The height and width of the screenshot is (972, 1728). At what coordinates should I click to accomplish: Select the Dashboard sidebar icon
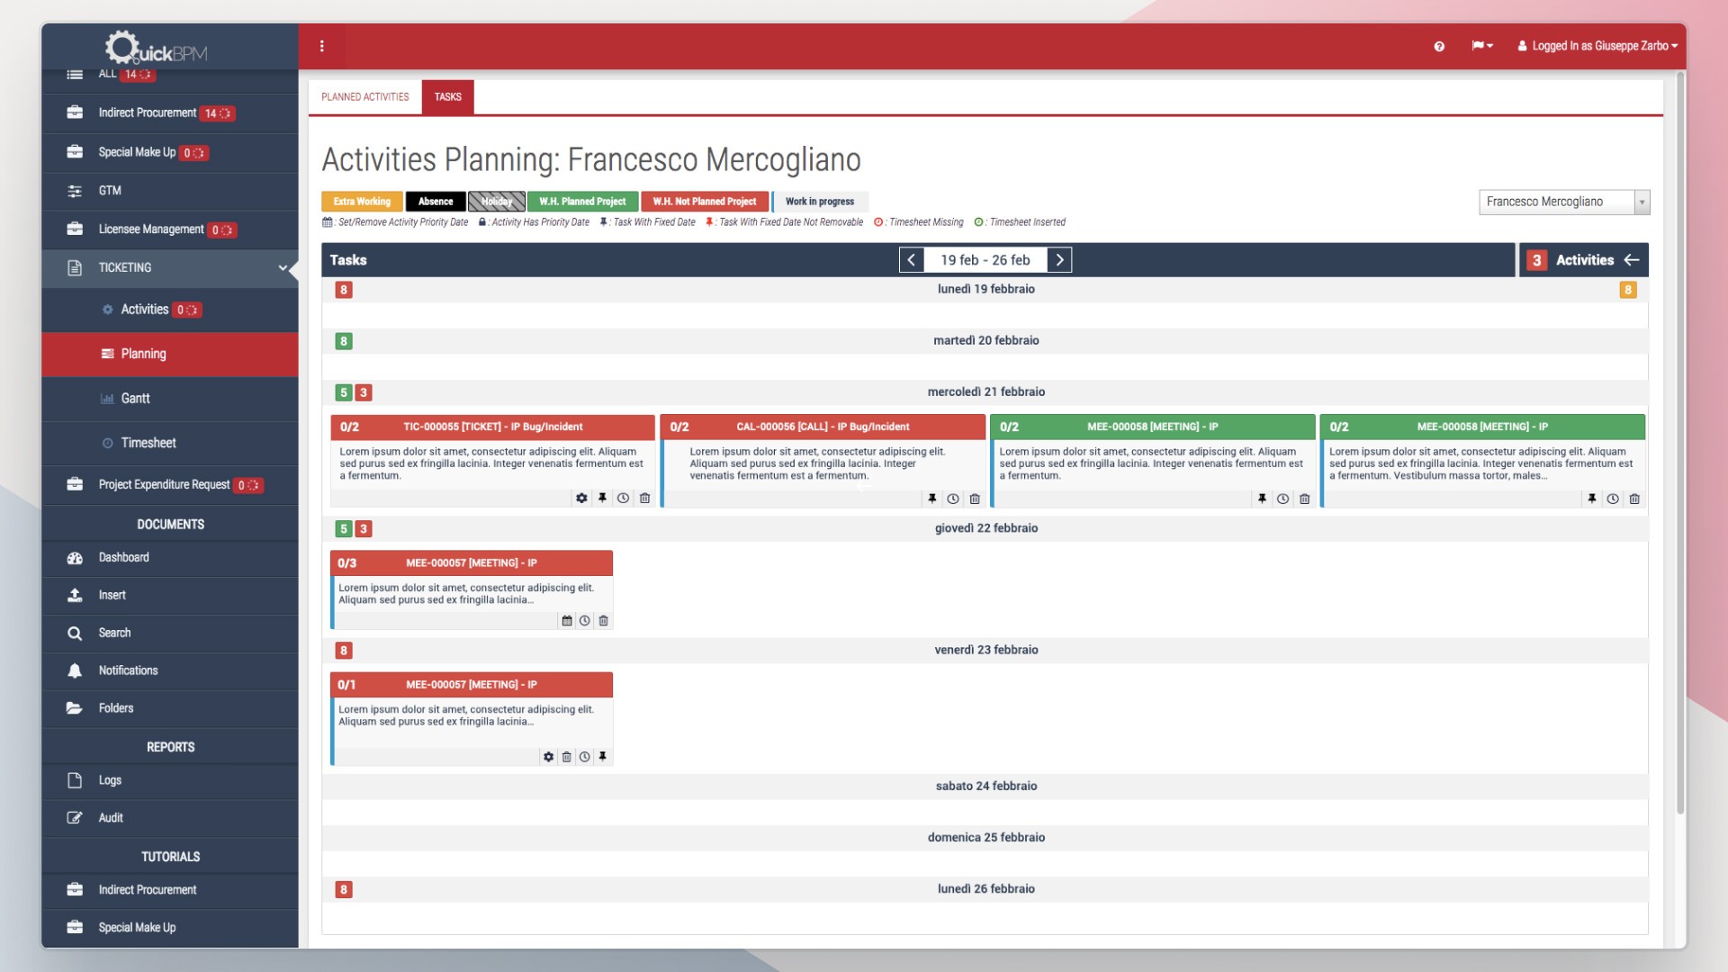tap(75, 558)
